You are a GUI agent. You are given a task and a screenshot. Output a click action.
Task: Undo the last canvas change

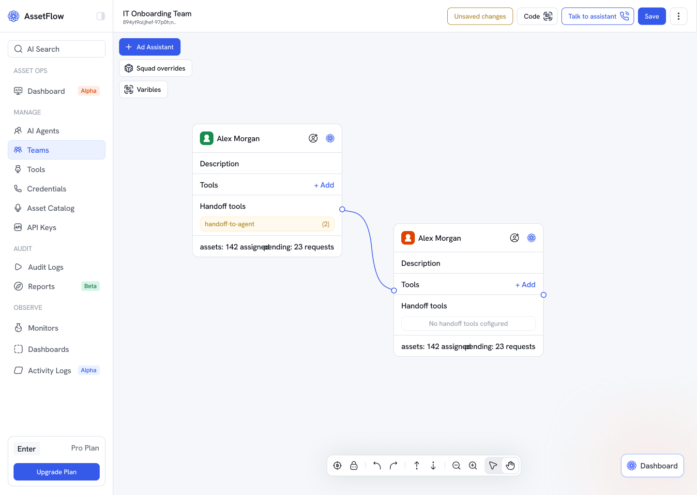377,466
